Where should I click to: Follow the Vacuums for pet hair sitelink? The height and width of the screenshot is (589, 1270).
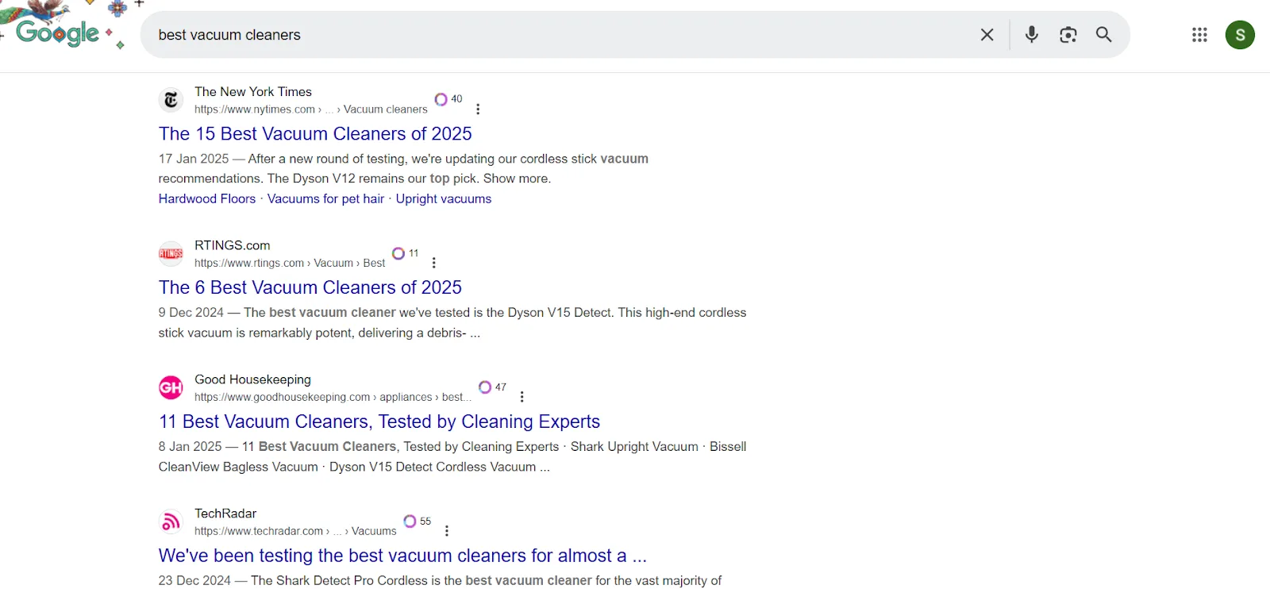tap(325, 199)
